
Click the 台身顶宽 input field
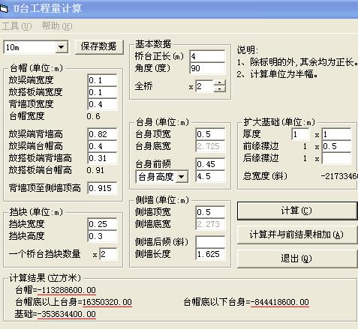click(x=210, y=134)
